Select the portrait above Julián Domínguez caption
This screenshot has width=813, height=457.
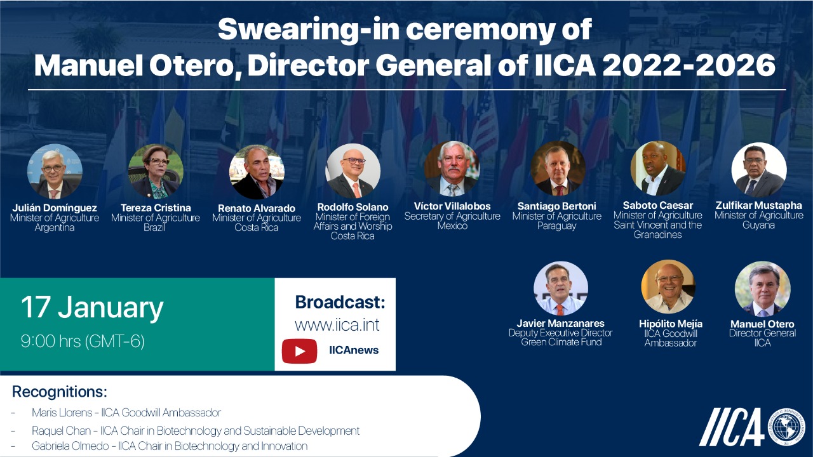55,171
